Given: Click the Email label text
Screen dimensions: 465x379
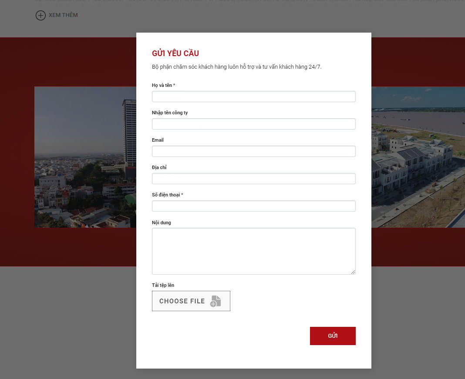Looking at the screenshot, I should pyautogui.click(x=158, y=140).
